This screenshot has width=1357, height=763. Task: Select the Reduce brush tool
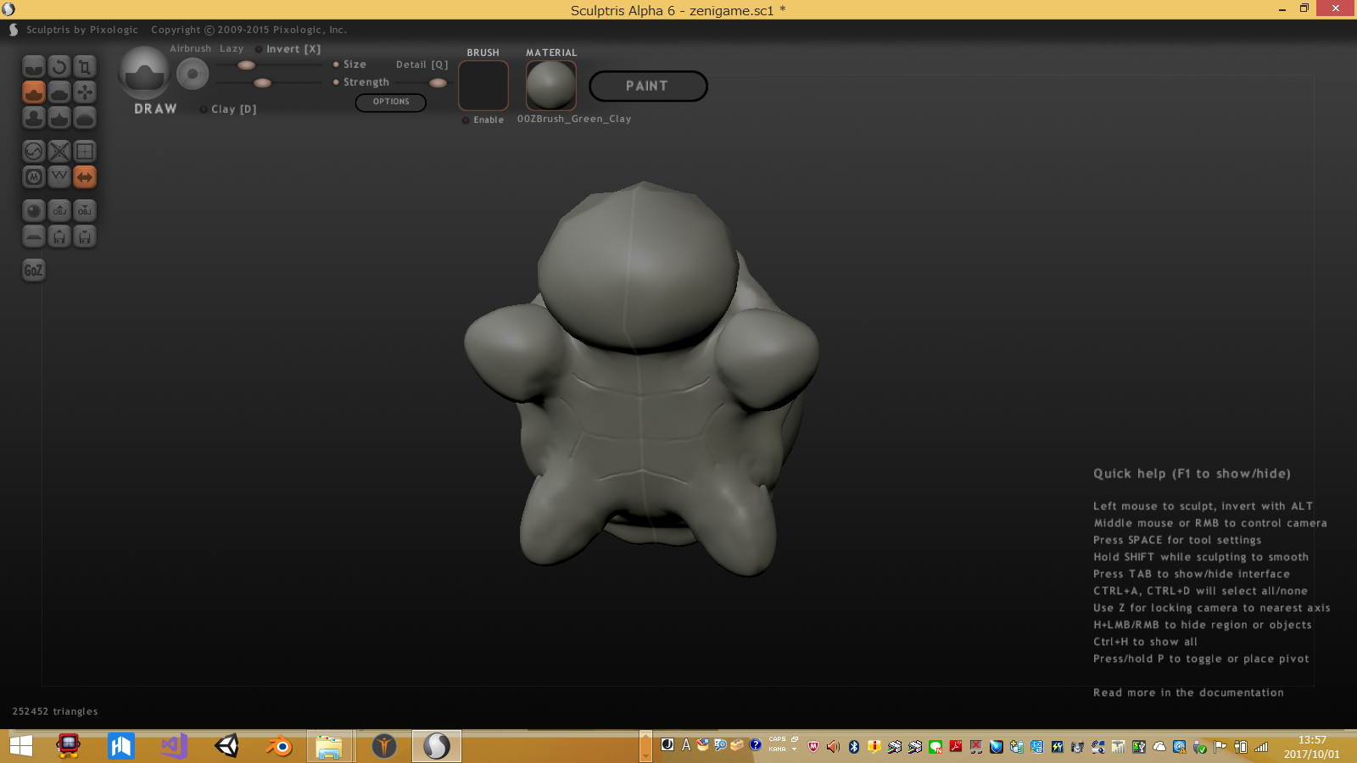(x=34, y=152)
